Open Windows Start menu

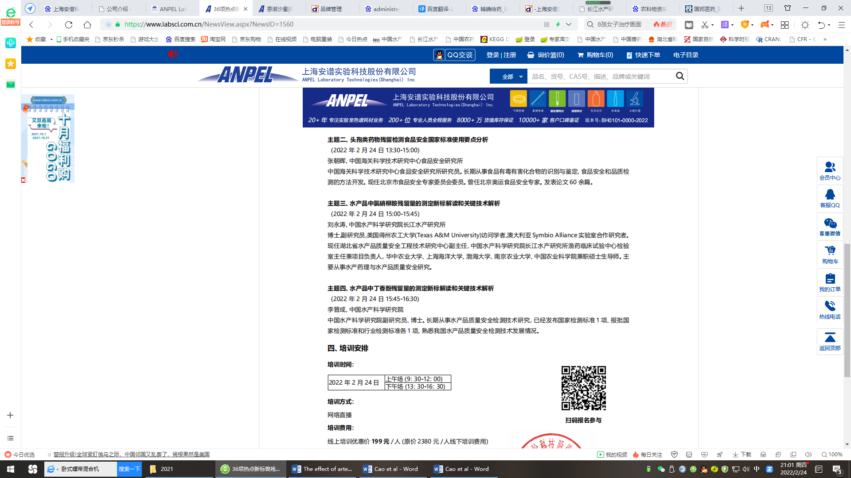(11, 469)
